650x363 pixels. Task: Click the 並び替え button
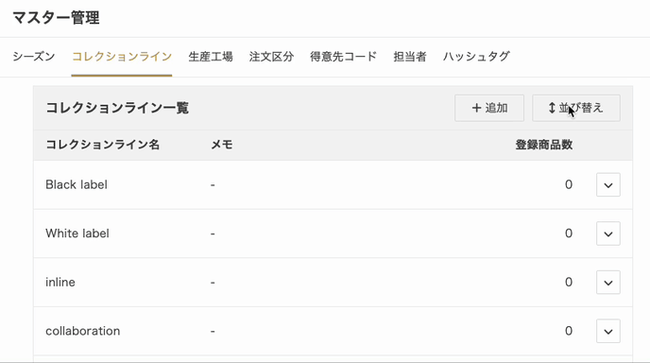576,108
